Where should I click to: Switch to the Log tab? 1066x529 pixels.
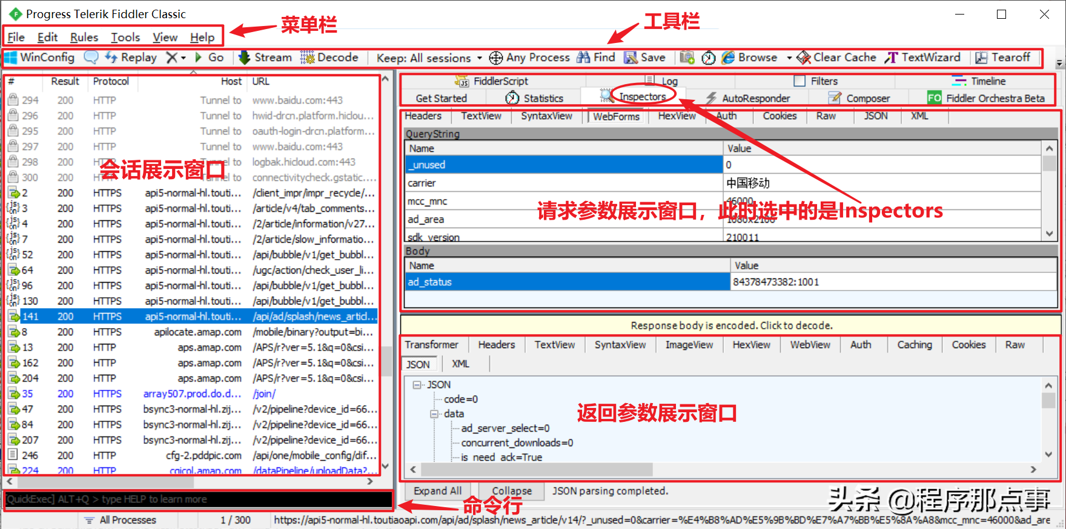661,81
